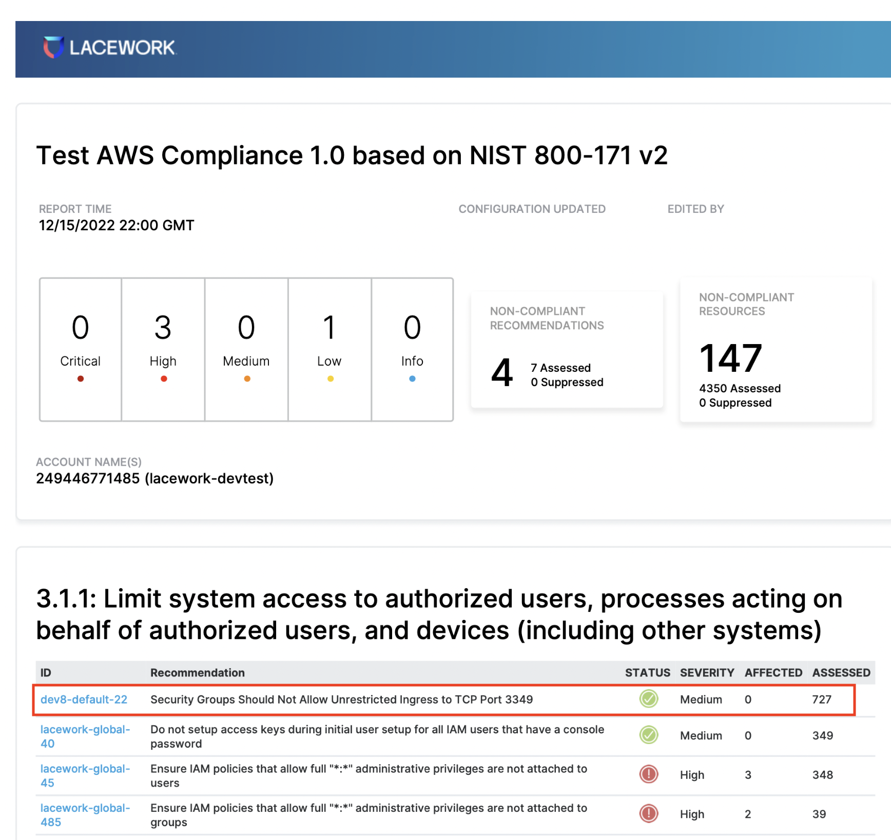Select the Info severity blue dot

click(412, 378)
